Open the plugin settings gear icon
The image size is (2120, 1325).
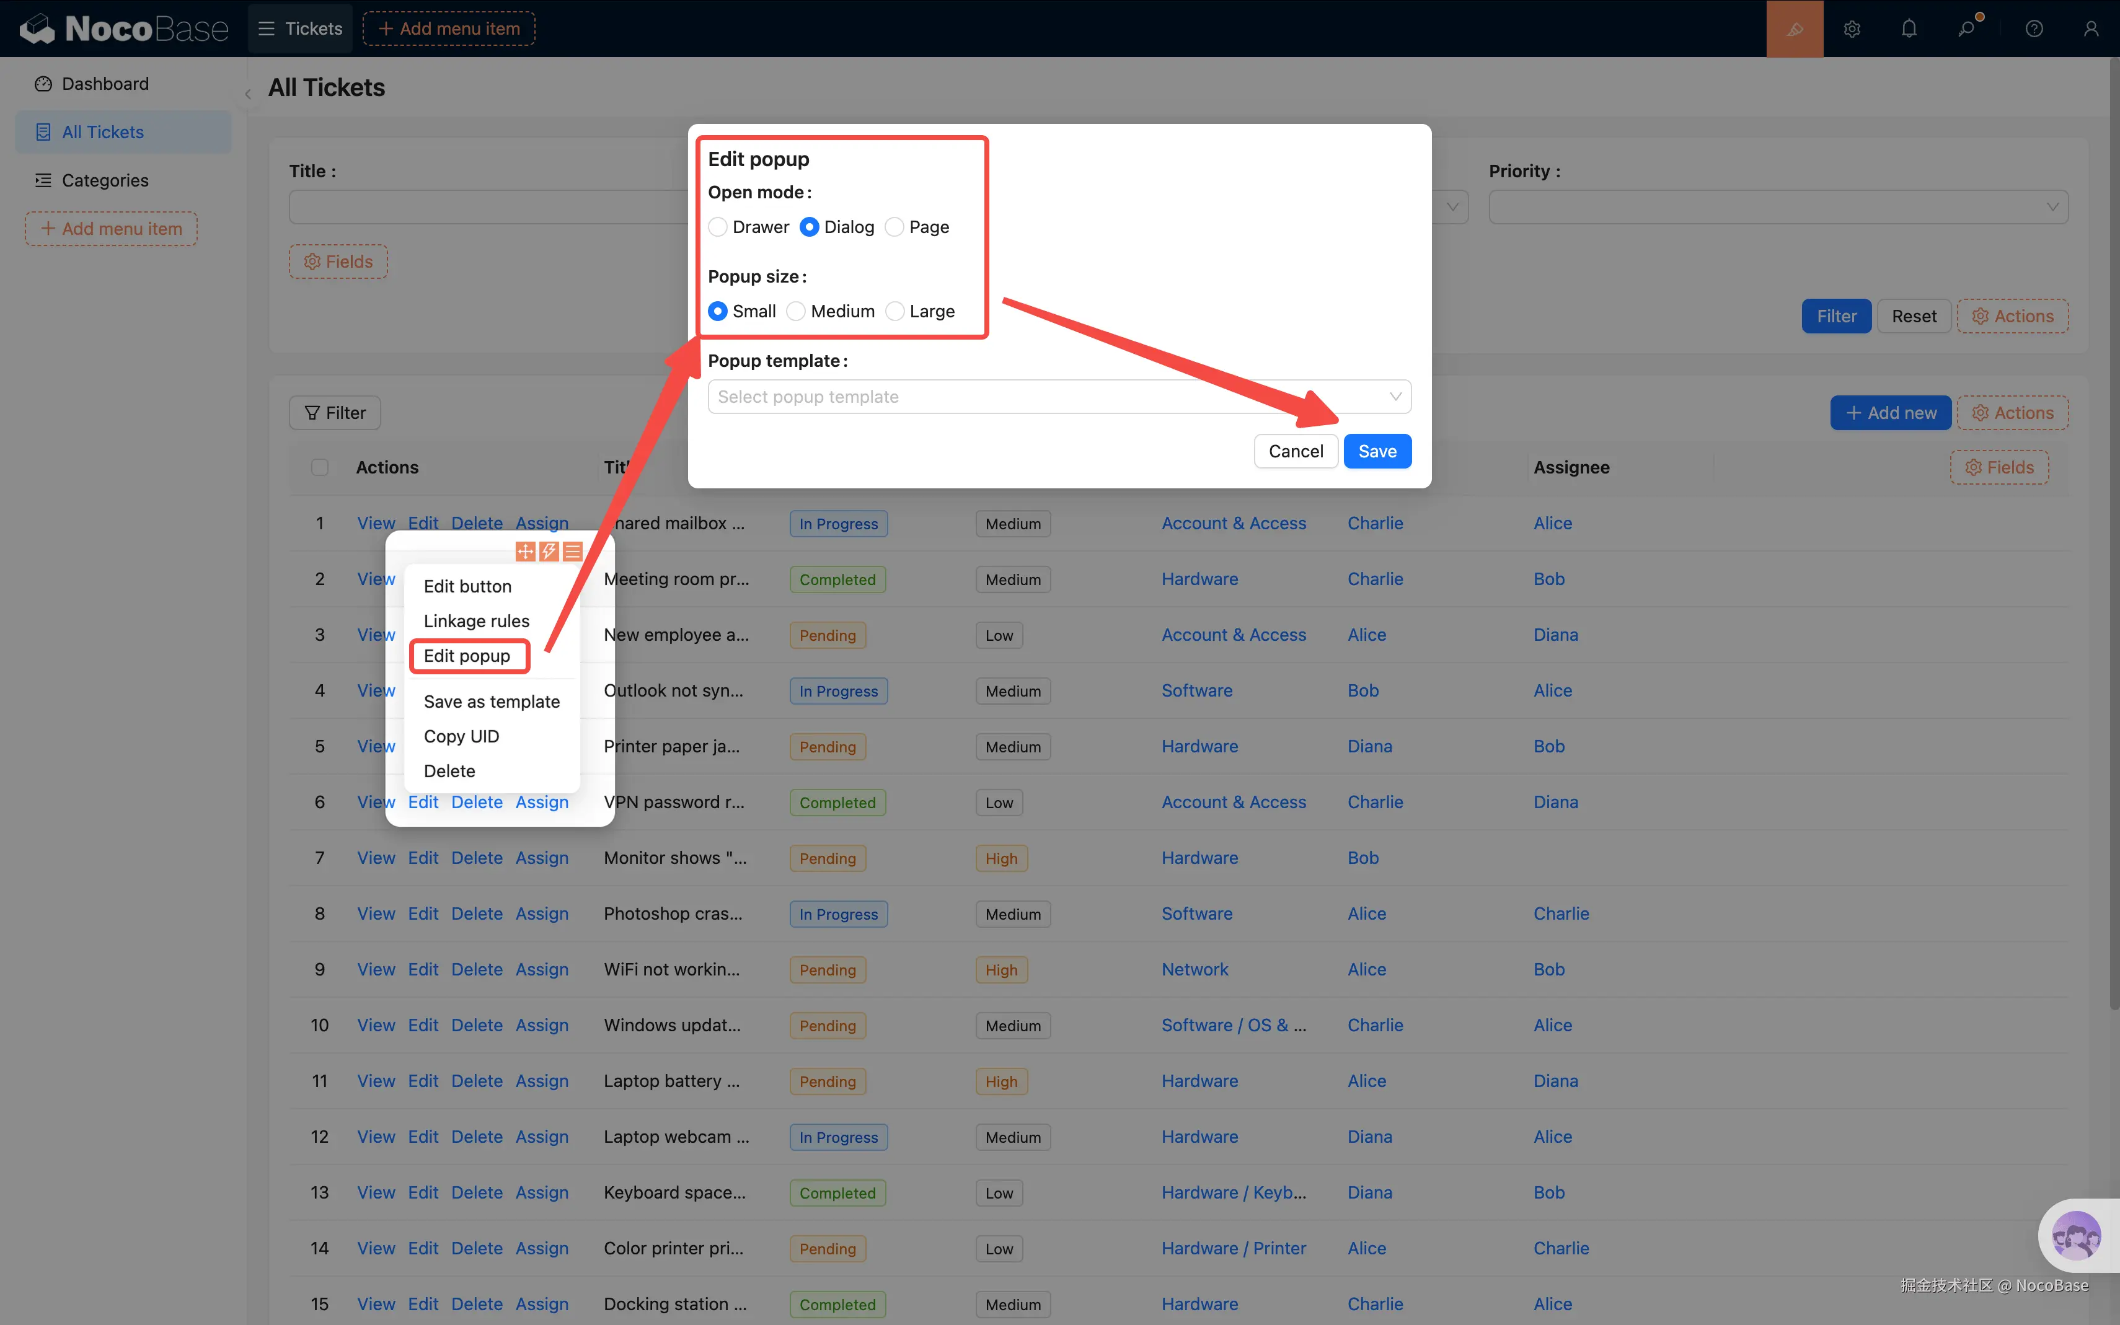tap(1851, 29)
